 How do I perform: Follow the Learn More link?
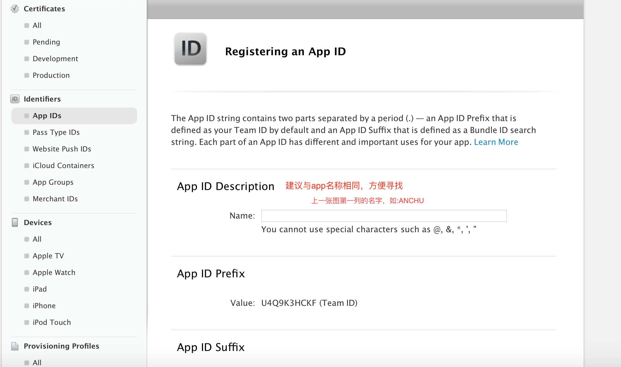click(x=496, y=142)
